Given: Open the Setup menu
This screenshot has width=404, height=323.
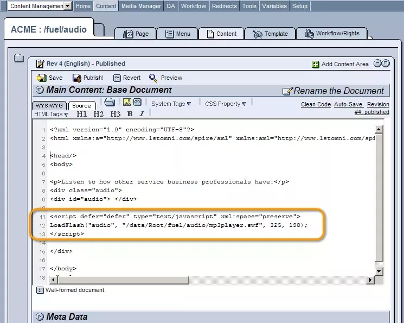Looking at the screenshot, I should [x=300, y=6].
